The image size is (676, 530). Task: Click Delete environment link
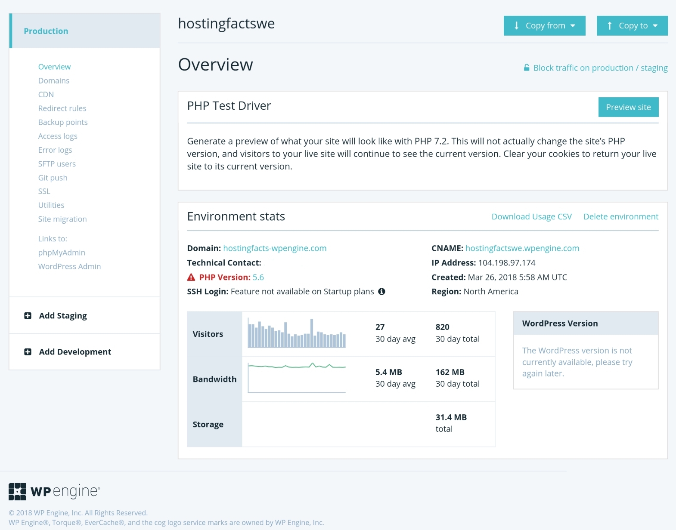(620, 217)
